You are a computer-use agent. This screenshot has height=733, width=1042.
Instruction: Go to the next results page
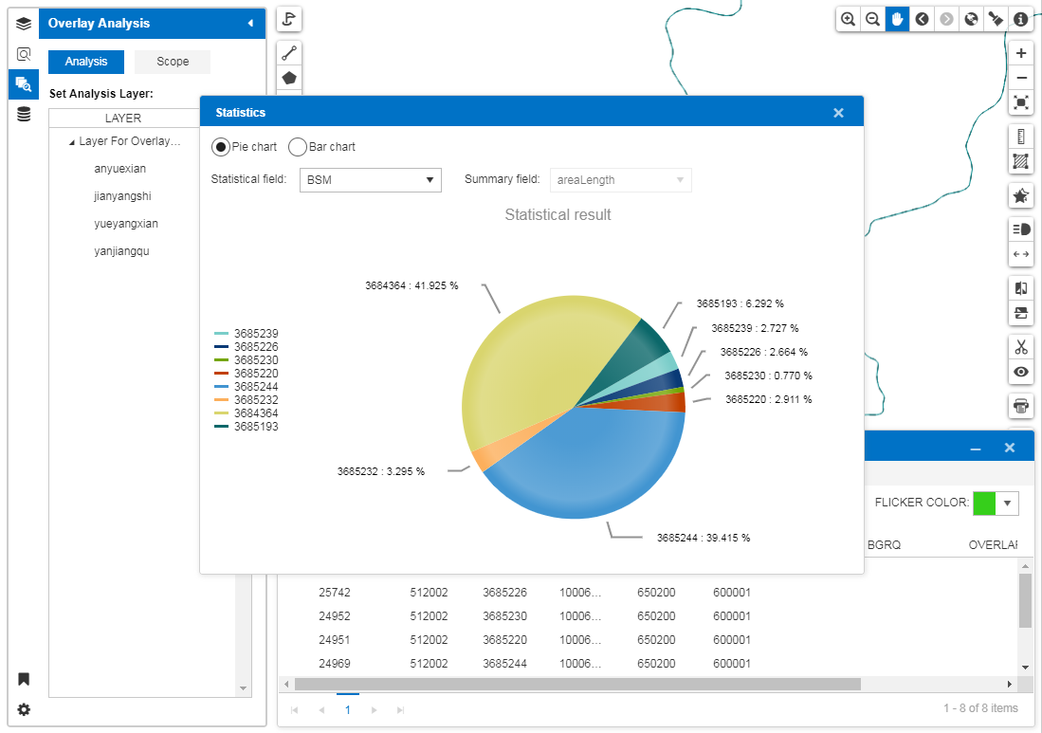[375, 710]
